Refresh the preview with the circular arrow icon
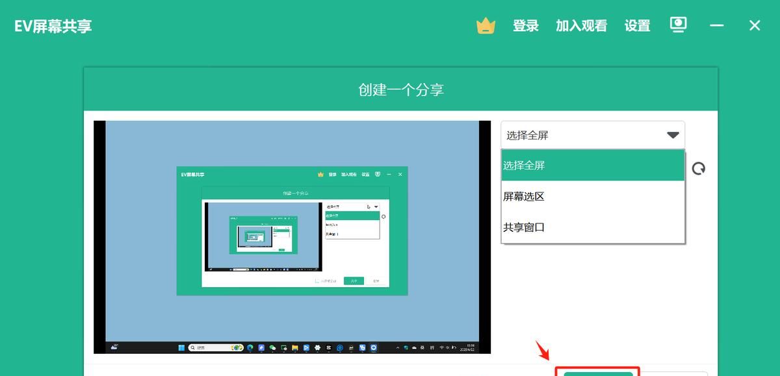The width and height of the screenshot is (780, 376). 699,169
